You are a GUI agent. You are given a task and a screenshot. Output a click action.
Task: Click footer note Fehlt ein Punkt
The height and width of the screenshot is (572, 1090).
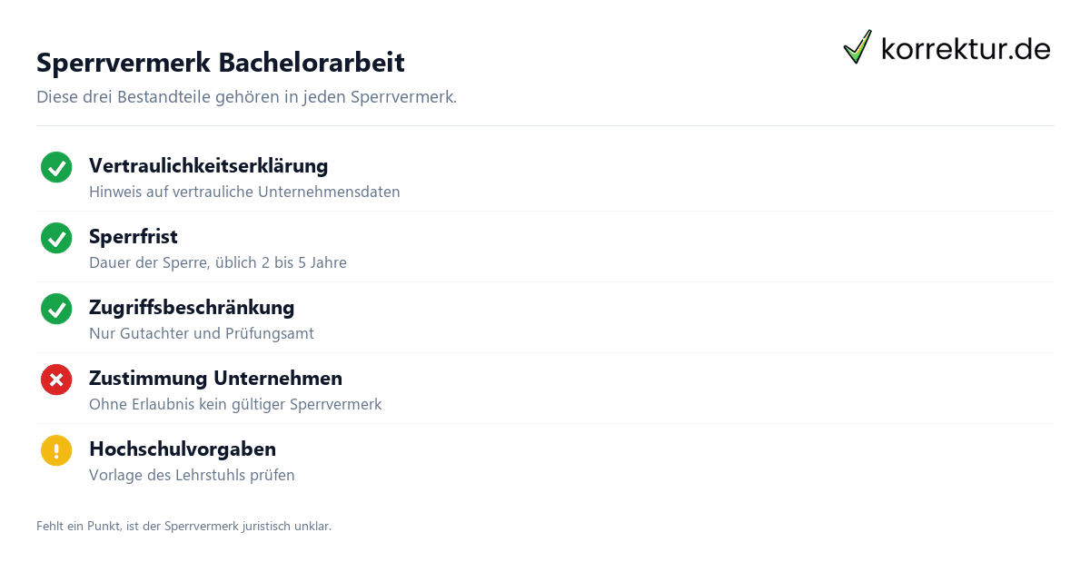pyautogui.click(x=183, y=526)
